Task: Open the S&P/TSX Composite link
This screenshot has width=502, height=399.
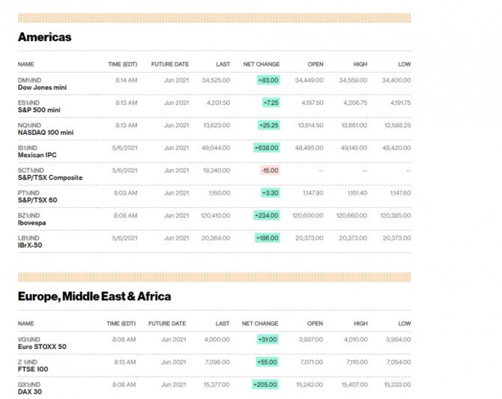Action: pos(49,177)
